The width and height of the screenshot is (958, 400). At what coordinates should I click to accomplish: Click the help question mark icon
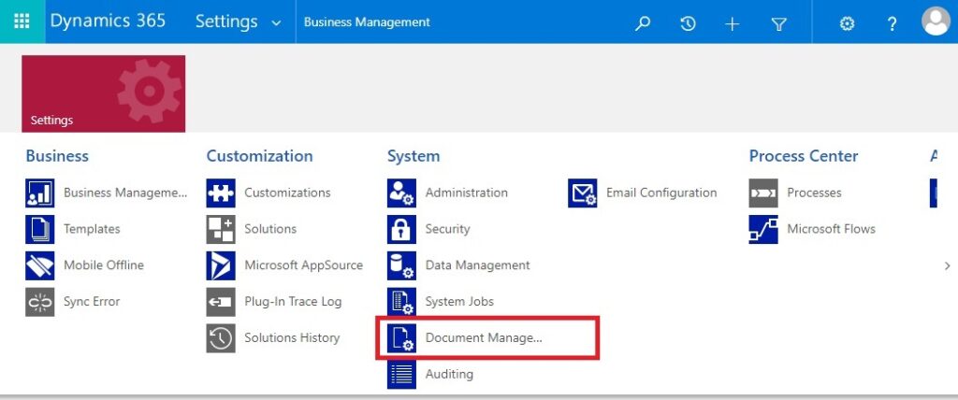point(892,23)
